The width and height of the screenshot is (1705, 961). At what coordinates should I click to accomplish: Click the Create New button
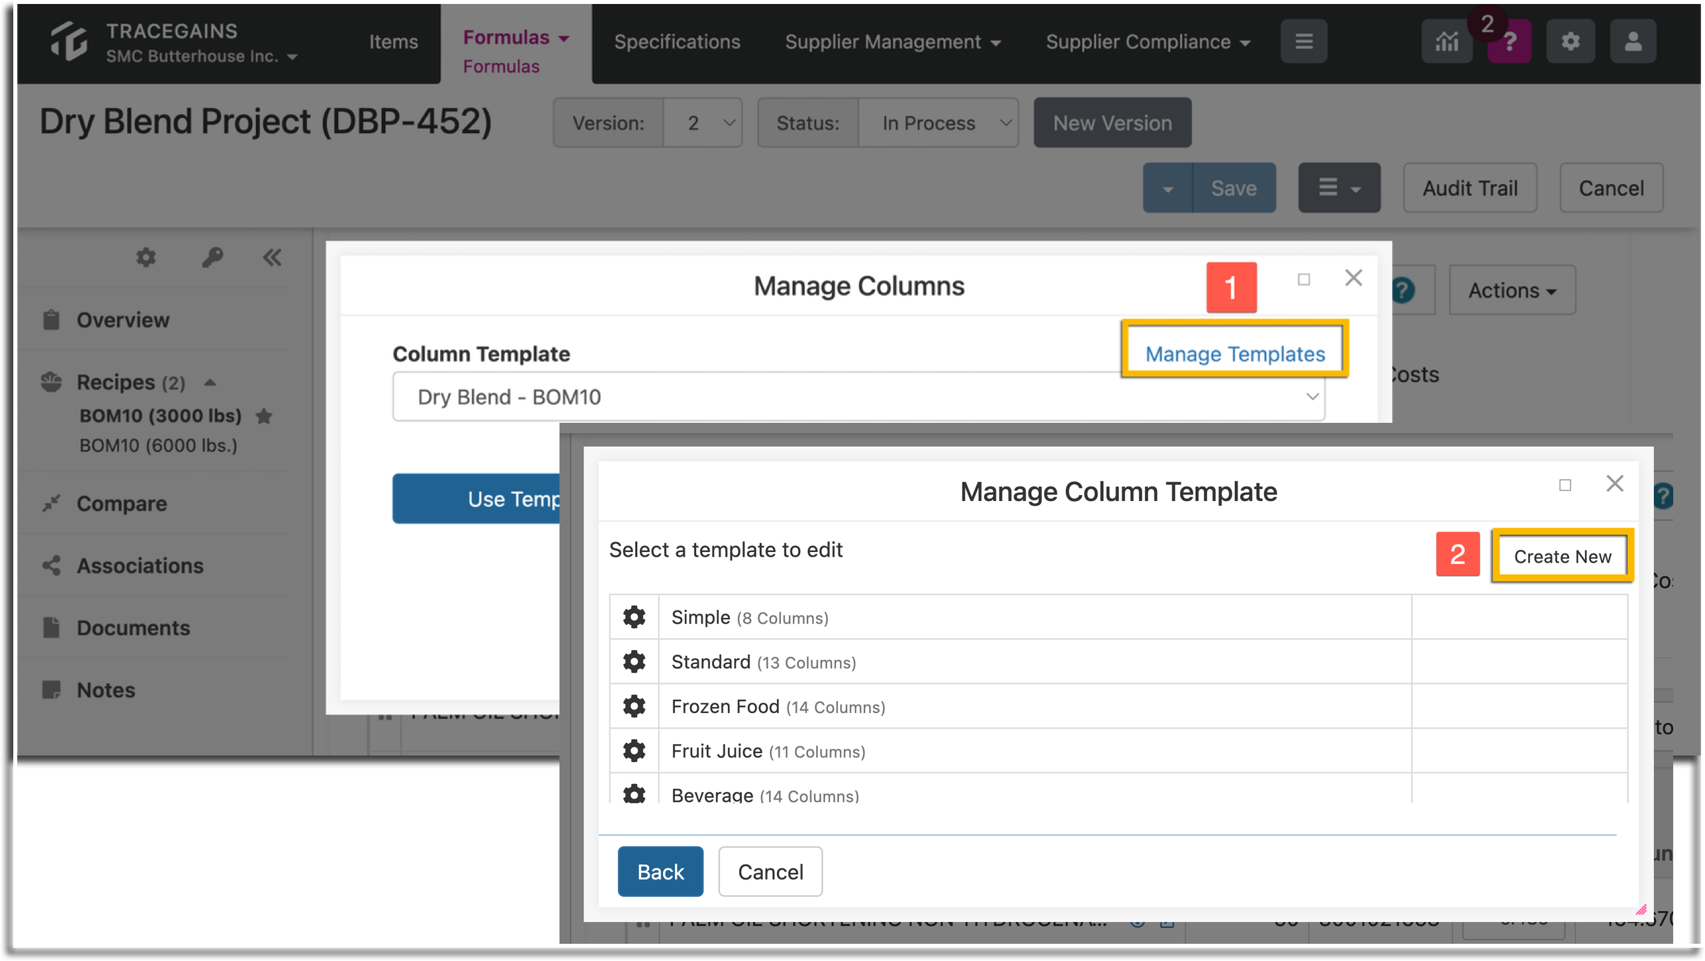pyautogui.click(x=1562, y=556)
